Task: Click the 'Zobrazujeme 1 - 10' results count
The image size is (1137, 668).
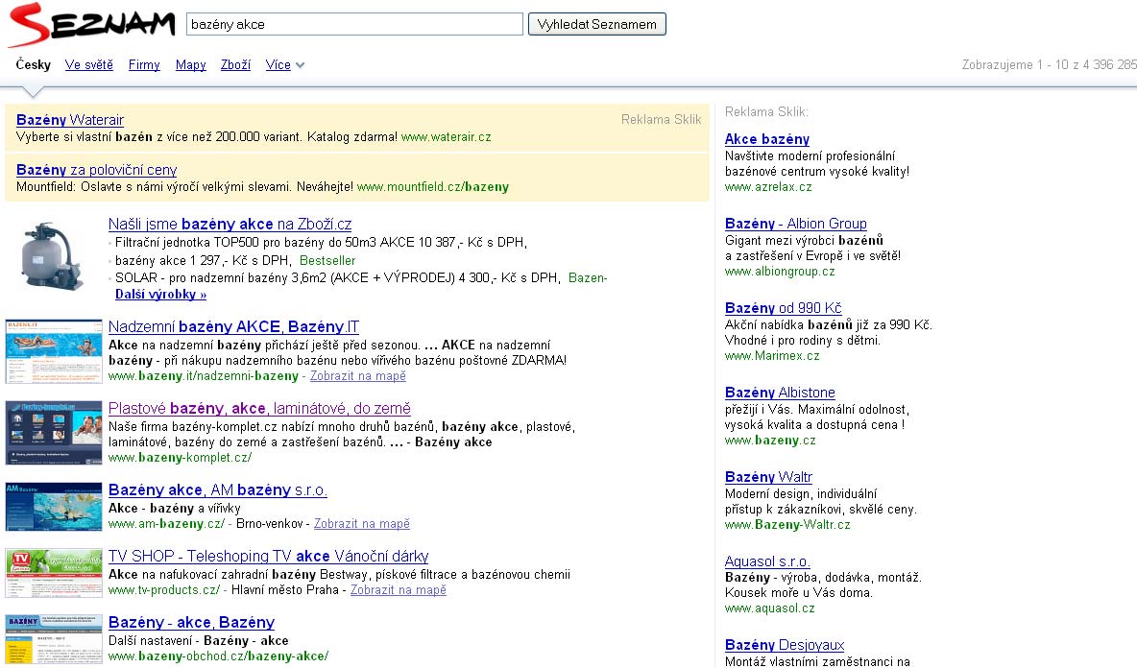Action: (1050, 64)
